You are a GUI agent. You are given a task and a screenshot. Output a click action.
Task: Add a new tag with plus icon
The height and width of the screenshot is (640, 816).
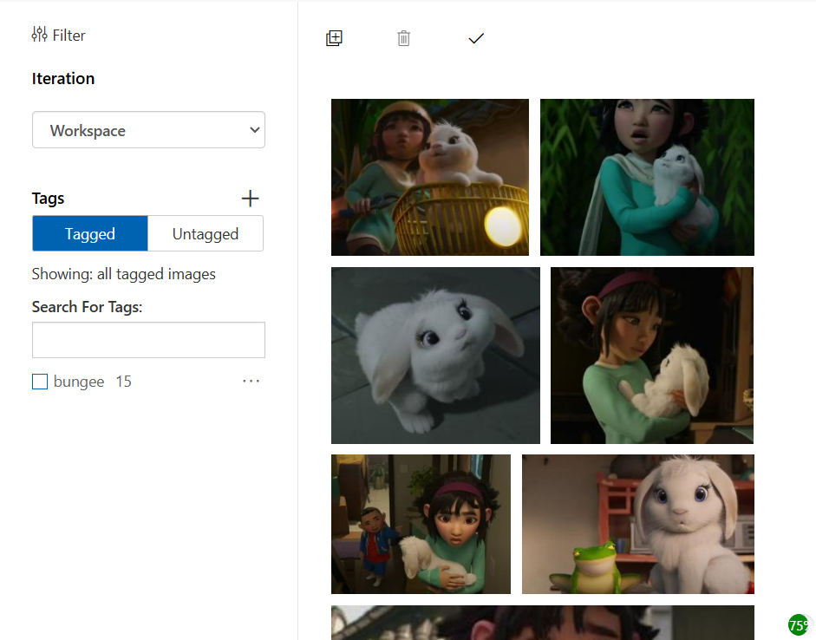coord(251,199)
